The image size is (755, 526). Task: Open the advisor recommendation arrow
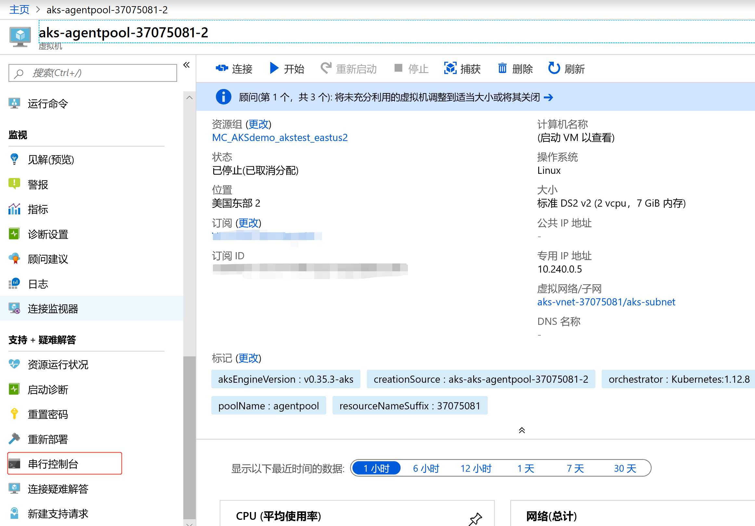548,97
